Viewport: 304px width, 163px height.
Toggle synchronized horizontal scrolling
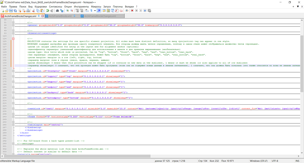(81, 11)
